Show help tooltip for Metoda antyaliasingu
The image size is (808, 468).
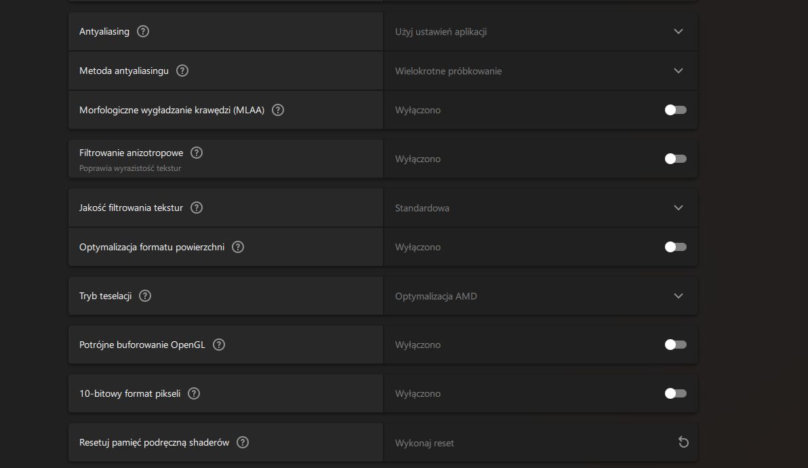point(182,71)
